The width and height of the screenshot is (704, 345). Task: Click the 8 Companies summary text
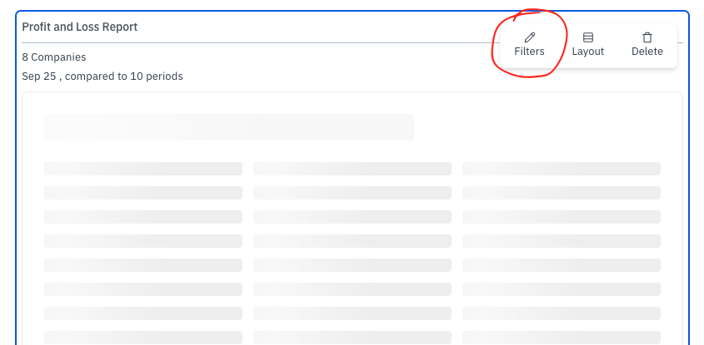(x=54, y=57)
